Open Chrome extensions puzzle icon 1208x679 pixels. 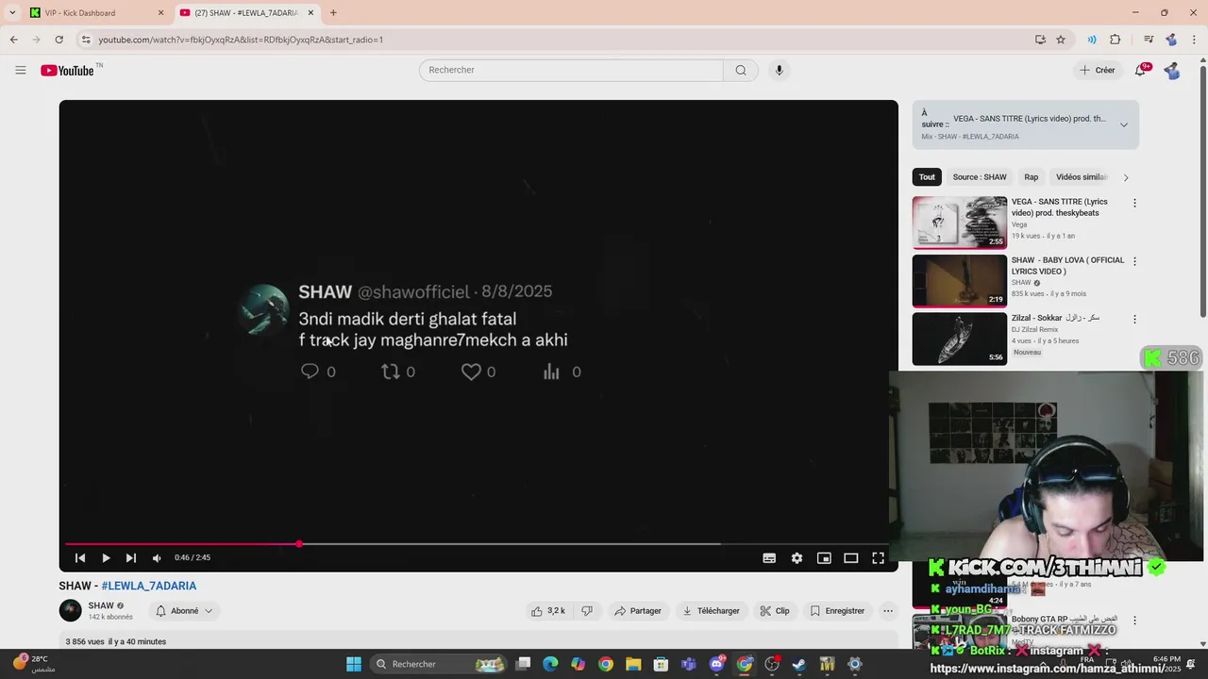tap(1115, 40)
